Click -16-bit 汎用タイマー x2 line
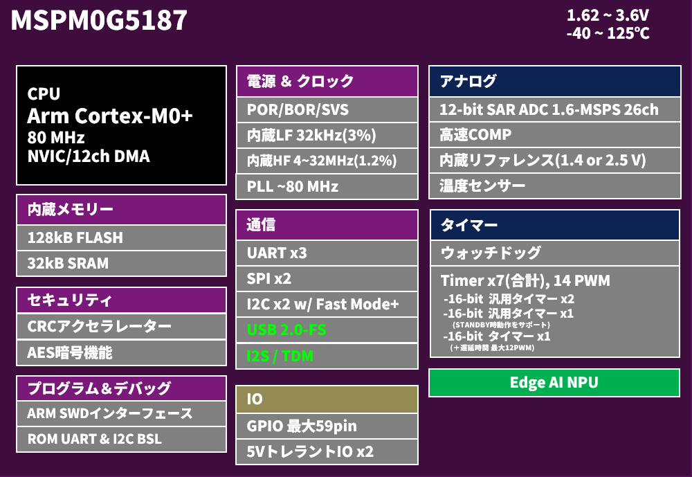Screen dimensions: 692x477 (x=509, y=299)
